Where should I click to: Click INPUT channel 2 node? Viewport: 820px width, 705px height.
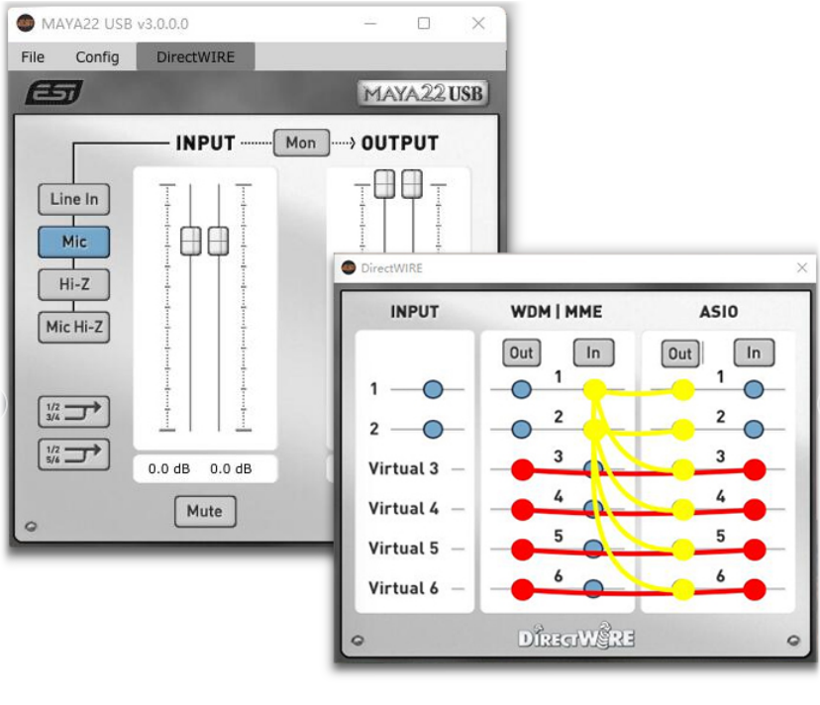pos(433,430)
